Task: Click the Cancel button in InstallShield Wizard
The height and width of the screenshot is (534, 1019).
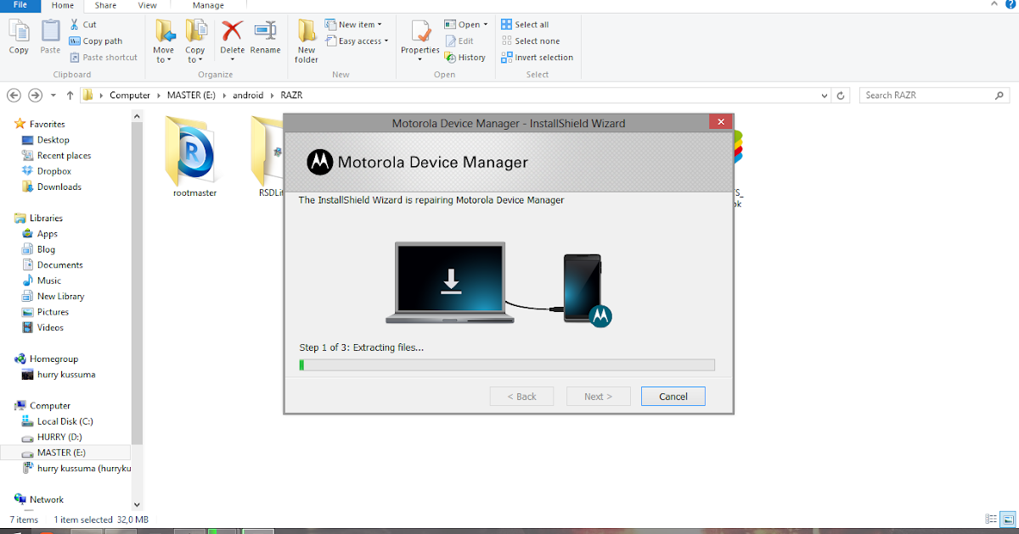Action: (673, 396)
